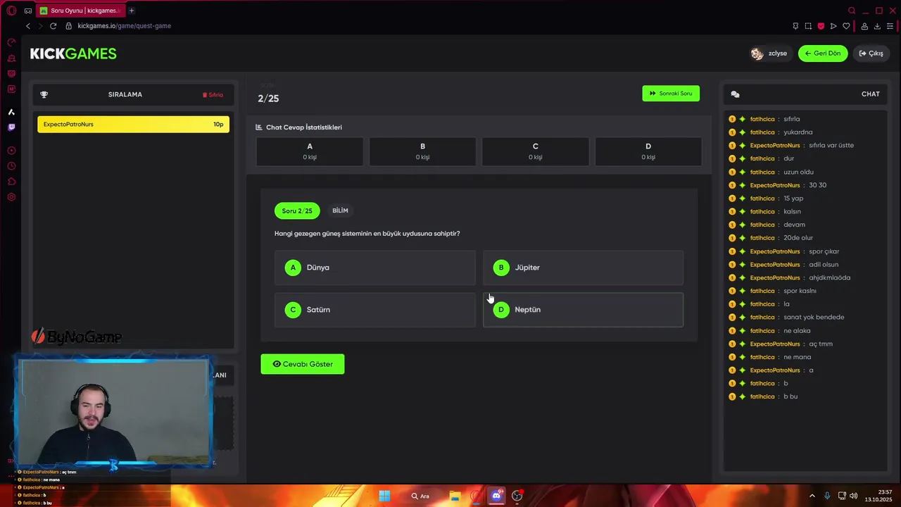Open browser profile account icon
This screenshot has width=901, height=507.
864,26
